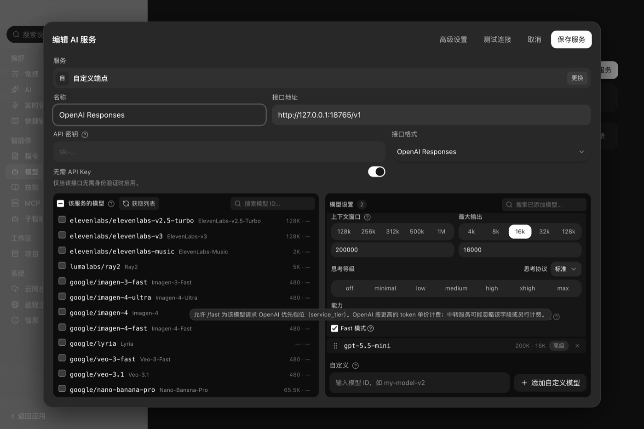Check the google/veo-3.1 model checkbox
This screenshot has width=644, height=429.
(62, 373)
